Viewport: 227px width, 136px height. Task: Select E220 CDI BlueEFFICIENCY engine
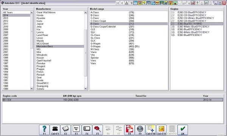197,15
